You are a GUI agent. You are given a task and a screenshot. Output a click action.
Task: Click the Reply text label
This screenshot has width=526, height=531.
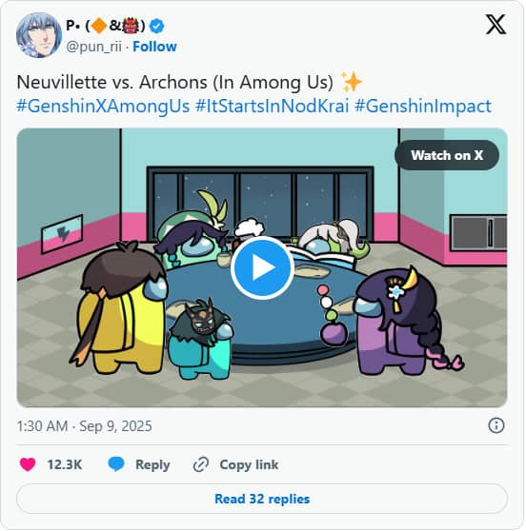(152, 465)
